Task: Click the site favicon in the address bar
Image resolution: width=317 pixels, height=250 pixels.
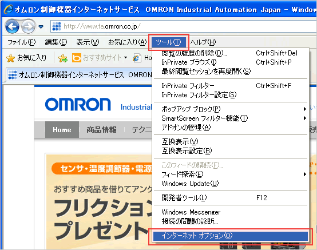Action: [57, 26]
